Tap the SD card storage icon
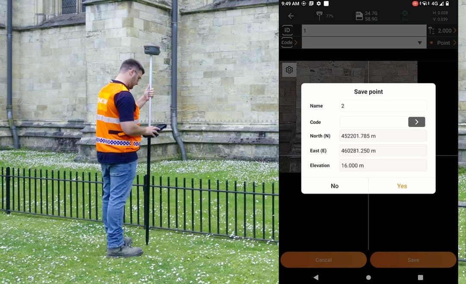466x284 pixels. (x=359, y=16)
